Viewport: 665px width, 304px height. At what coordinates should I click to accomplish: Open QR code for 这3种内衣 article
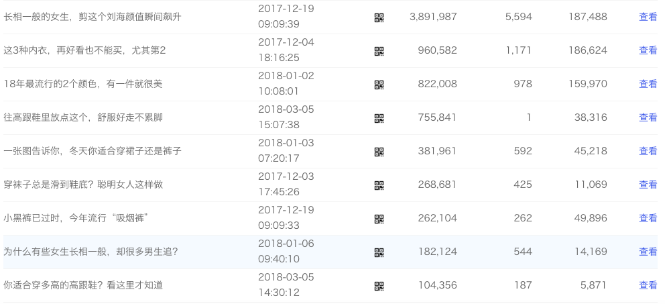coord(379,51)
